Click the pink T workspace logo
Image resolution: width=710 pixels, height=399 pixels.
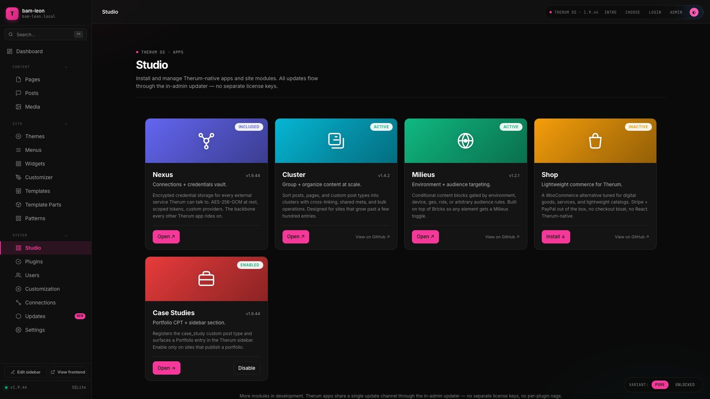12,13
